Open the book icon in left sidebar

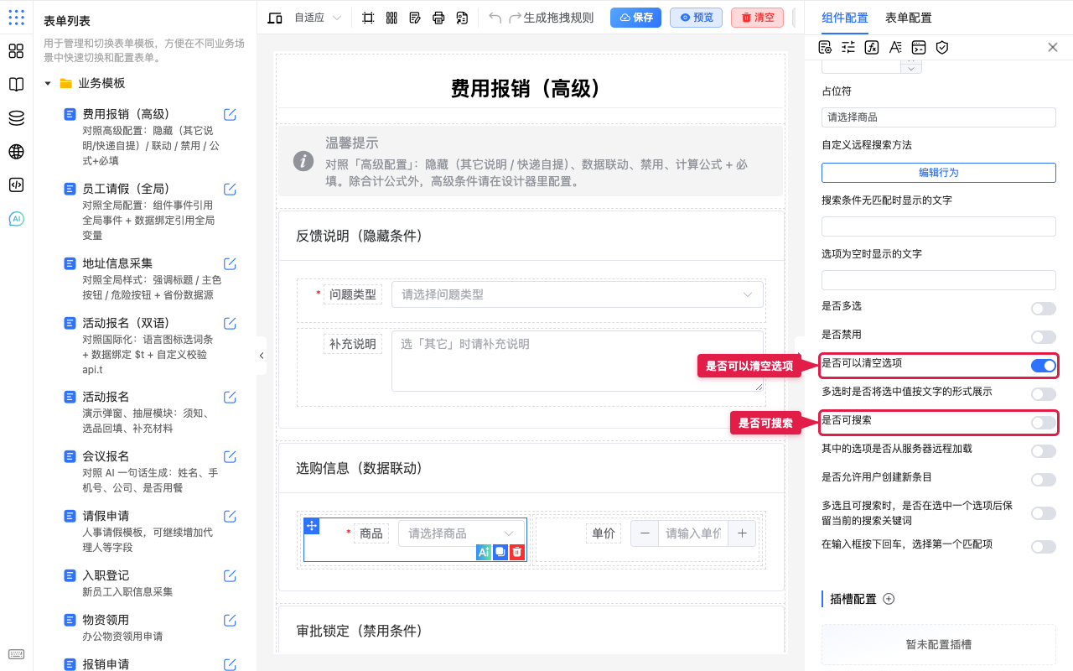pos(16,85)
